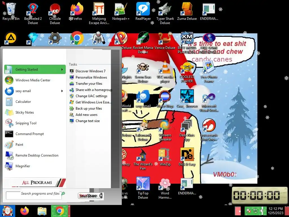Open File Explorer taskbar icon
This screenshot has width=289, height=217.
(x=42, y=211)
